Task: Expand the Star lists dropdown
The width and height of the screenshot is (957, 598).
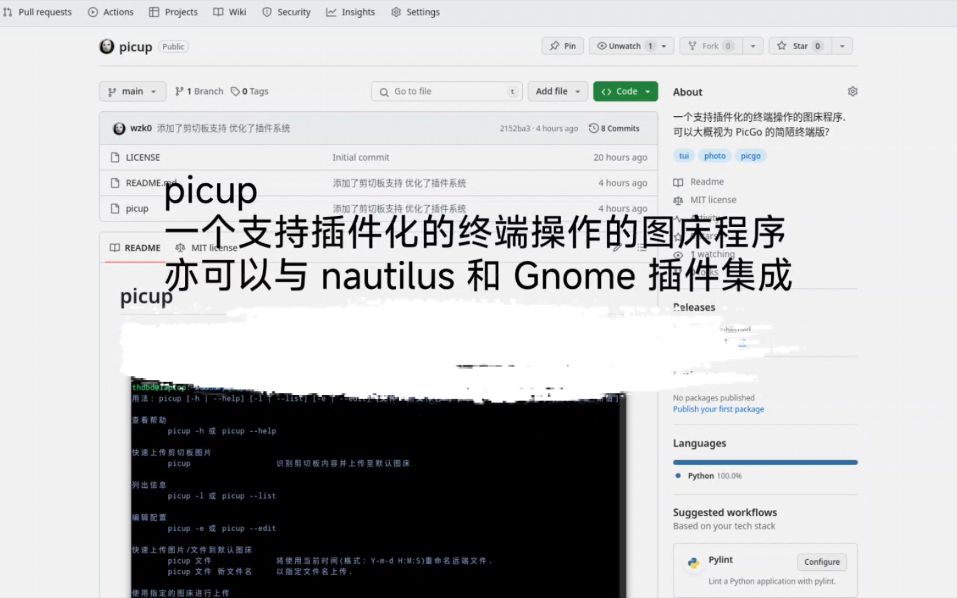Action: pyautogui.click(x=842, y=46)
